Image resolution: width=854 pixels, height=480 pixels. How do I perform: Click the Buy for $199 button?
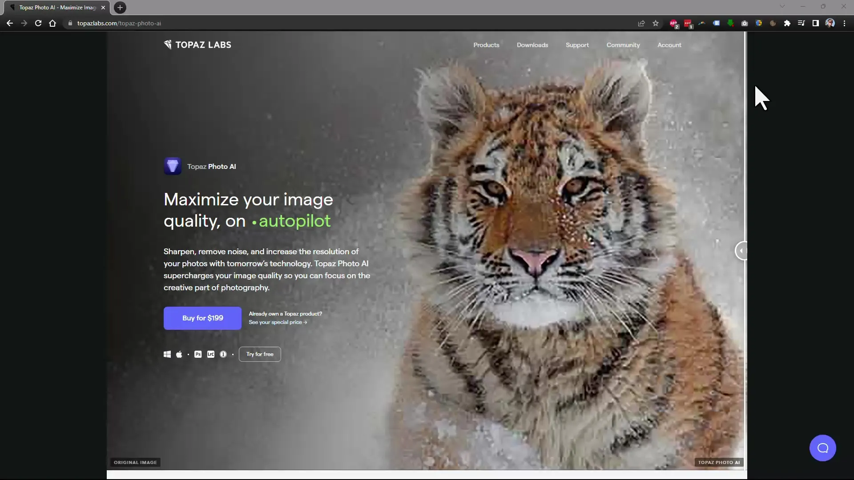tap(202, 318)
